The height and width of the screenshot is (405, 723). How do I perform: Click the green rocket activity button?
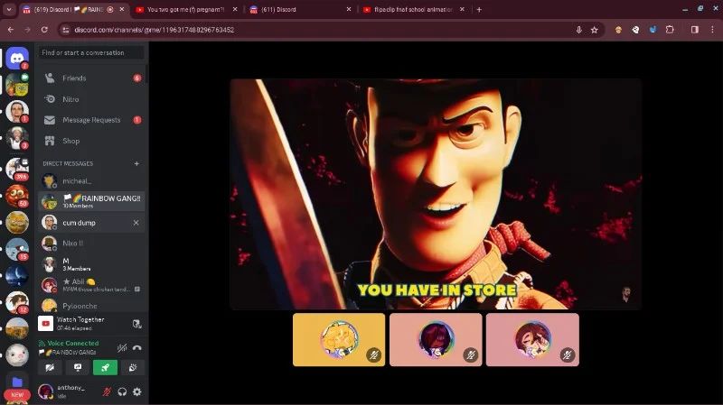(105, 367)
